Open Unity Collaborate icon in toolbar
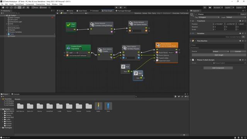The width and height of the screenshot is (247, 139). (x=205, y=8)
